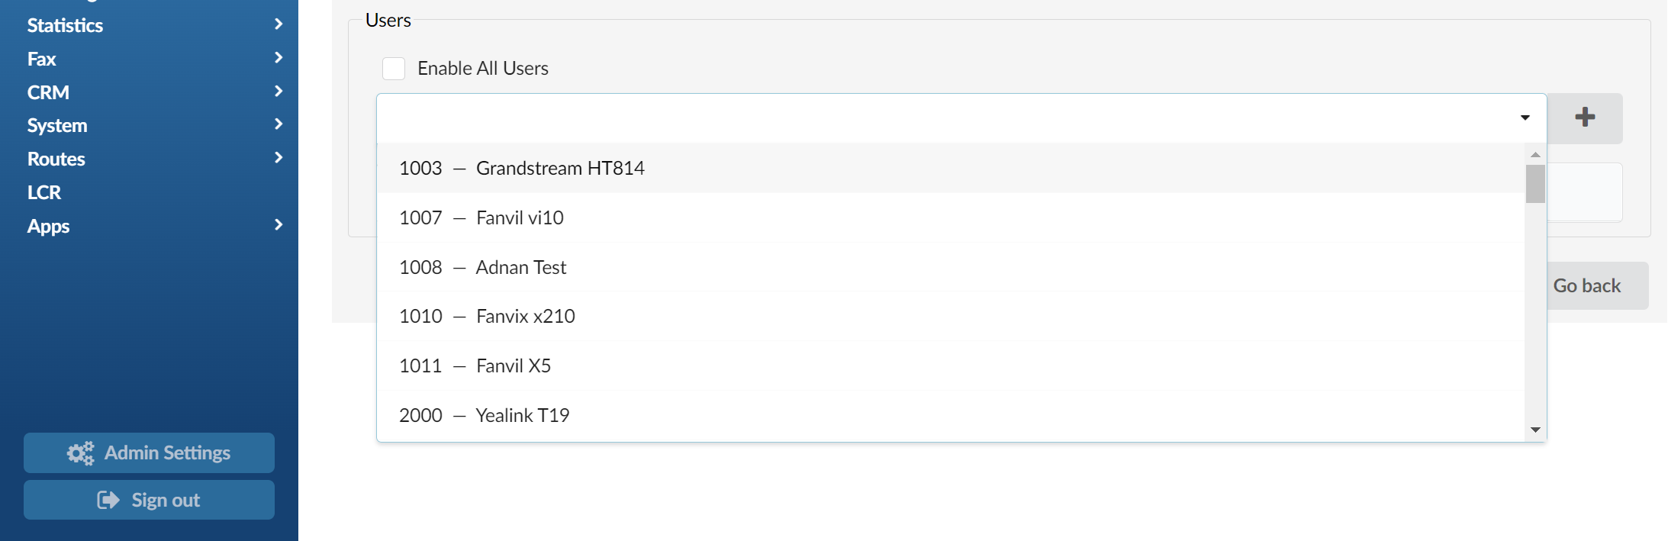Click the dropdown list scroll-up arrow

click(1535, 155)
